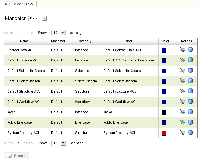Delete the Public Briefcase ACL
The image size is (199, 160).
tap(190, 122)
